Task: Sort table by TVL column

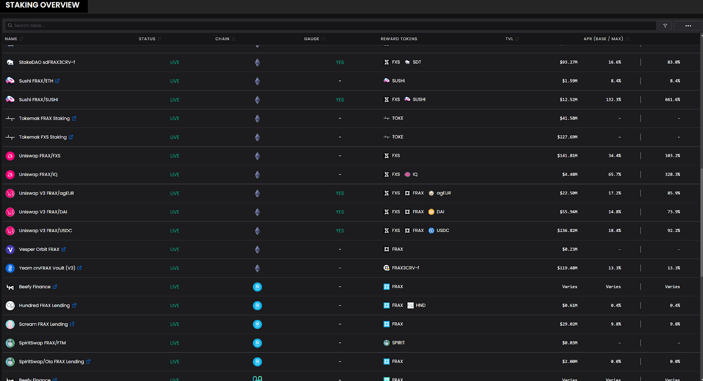Action: (x=512, y=39)
